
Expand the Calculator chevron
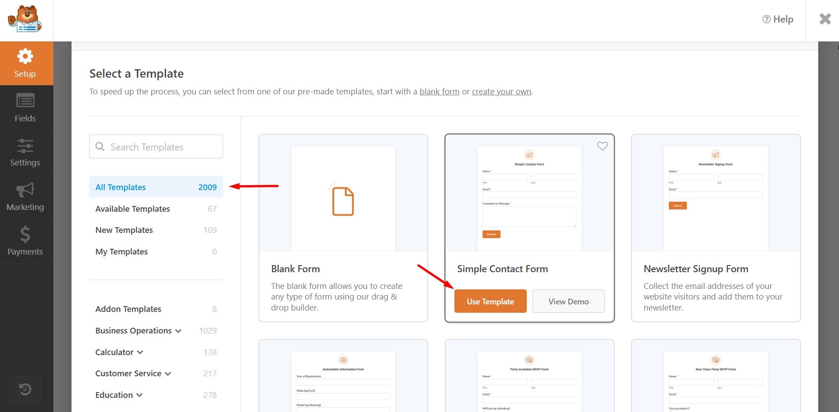140,352
